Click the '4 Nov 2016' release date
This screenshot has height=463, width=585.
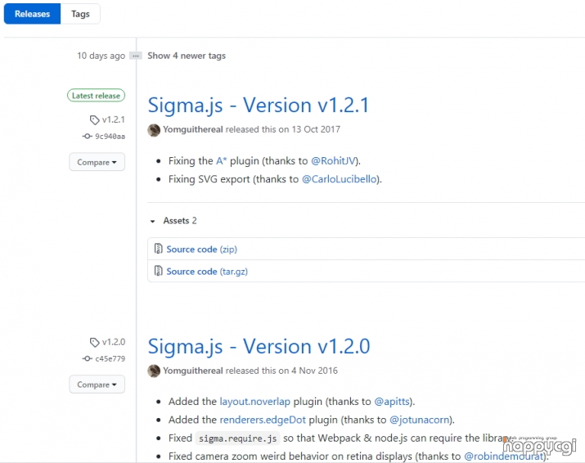coord(314,371)
